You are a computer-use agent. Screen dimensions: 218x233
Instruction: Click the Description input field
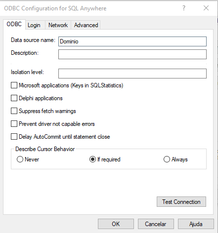[x=132, y=54]
